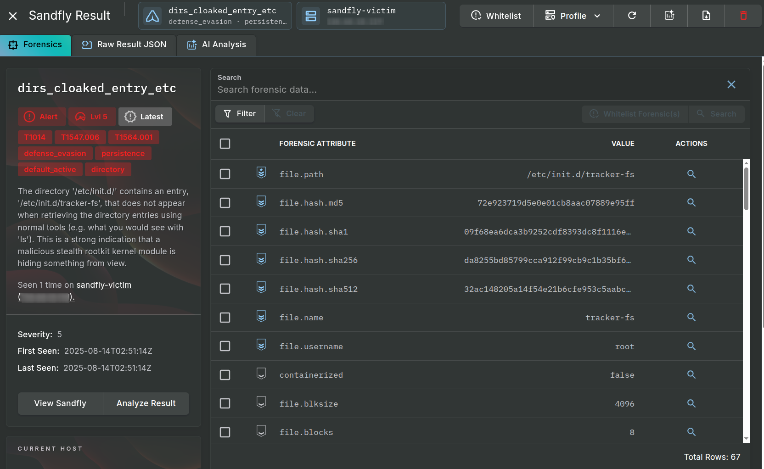Click the defense_evasion tag
The width and height of the screenshot is (764, 469).
point(55,153)
